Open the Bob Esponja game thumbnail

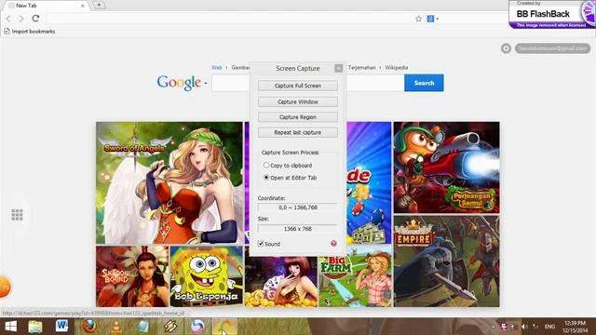coord(207,276)
